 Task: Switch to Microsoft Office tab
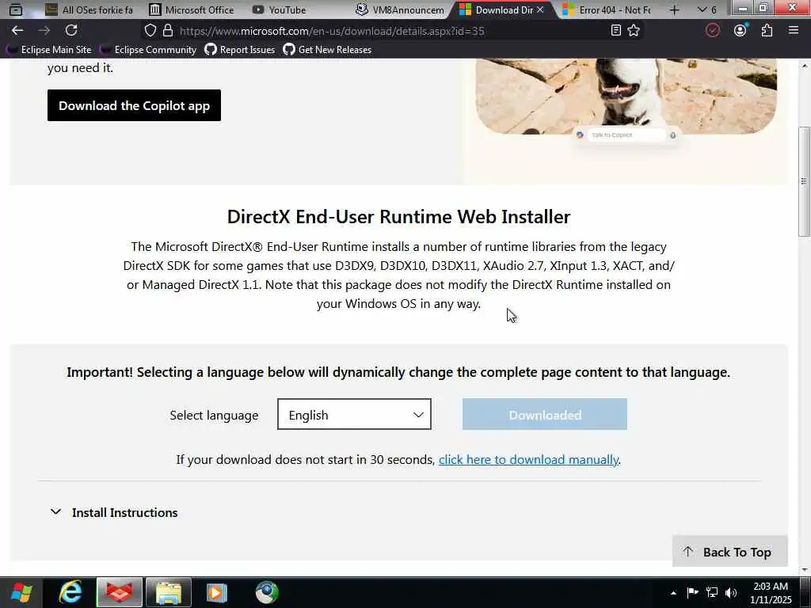(192, 9)
